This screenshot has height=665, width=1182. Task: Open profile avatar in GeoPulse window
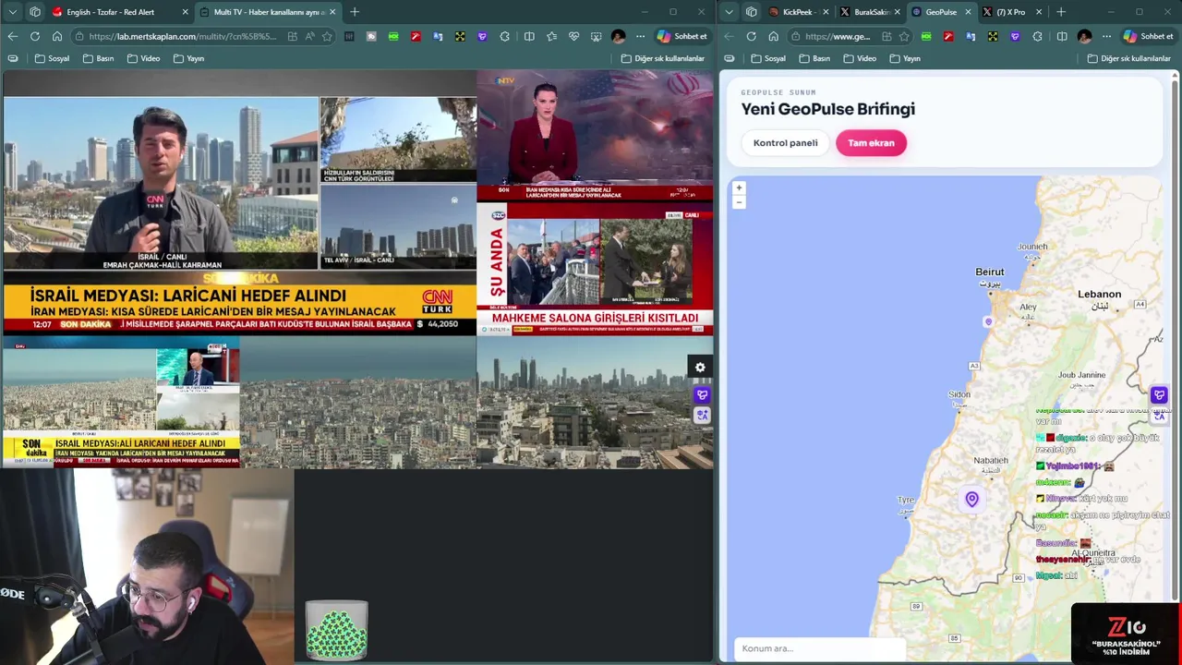pos(1084,36)
